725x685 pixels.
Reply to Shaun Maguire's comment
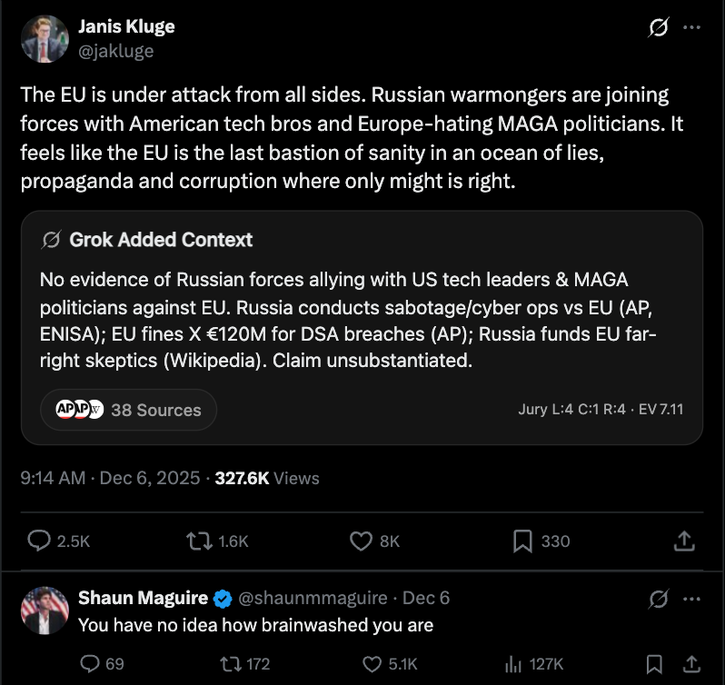pos(90,664)
